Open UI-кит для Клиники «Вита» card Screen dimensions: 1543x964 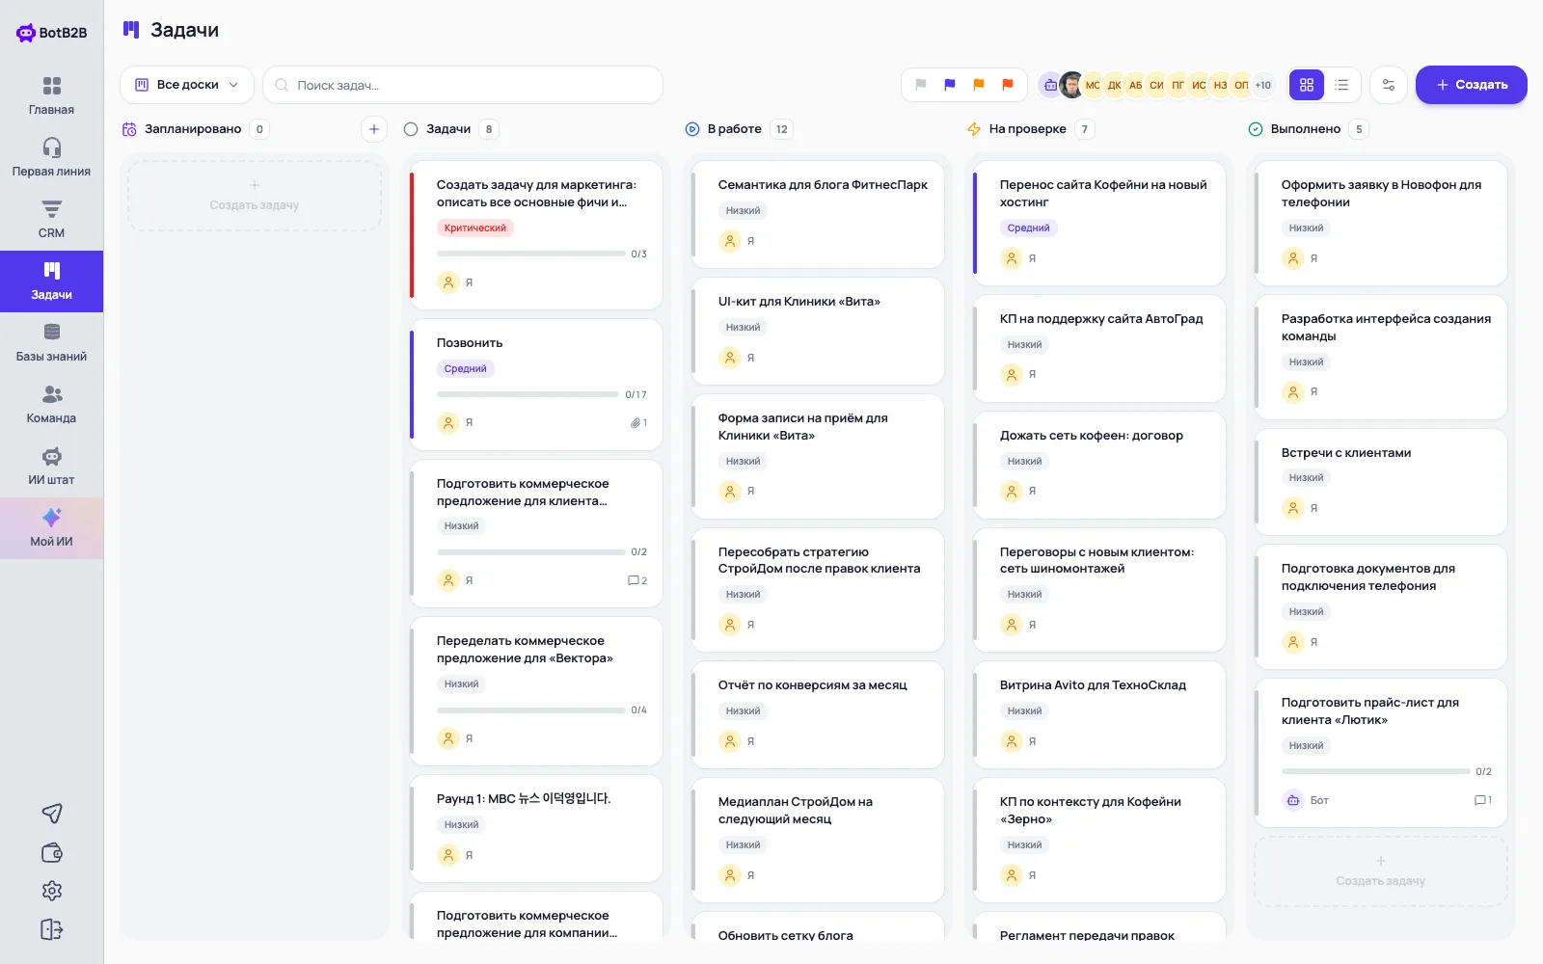pyautogui.click(x=818, y=331)
